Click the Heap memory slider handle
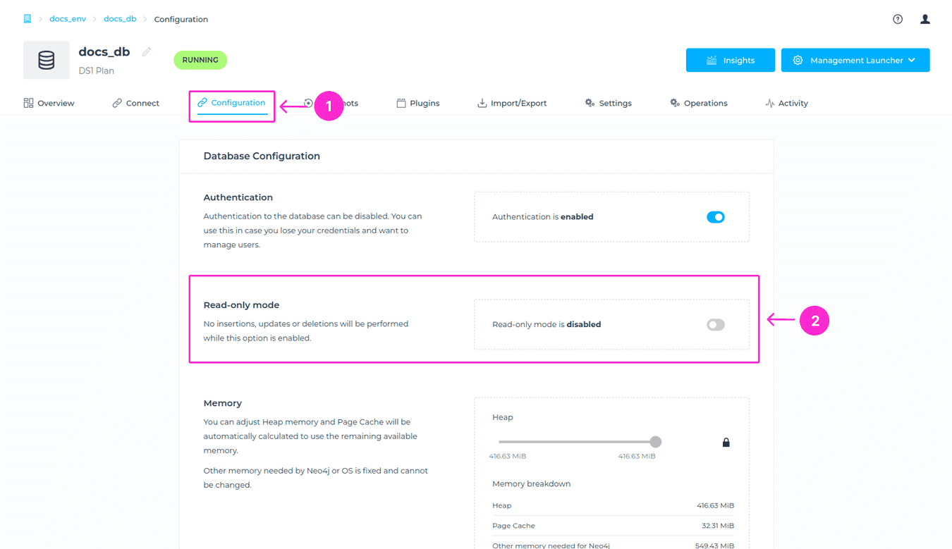Screen dimensions: 952x549 [x=655, y=441]
